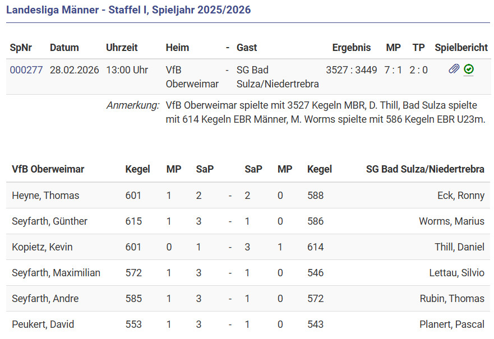Screen dimensions: 494x339
Task: Click the VfB Oberweimar player table header
Action: tap(48, 169)
